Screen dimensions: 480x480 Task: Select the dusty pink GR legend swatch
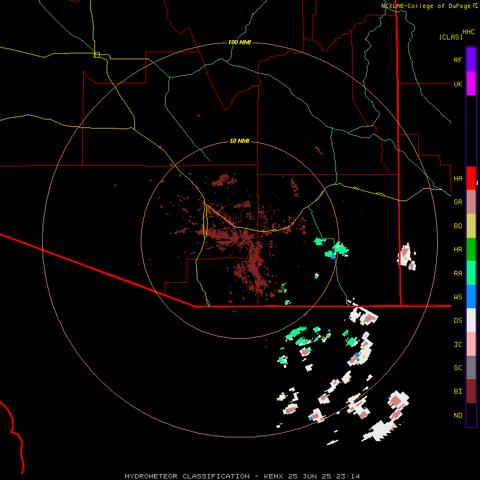(x=471, y=202)
